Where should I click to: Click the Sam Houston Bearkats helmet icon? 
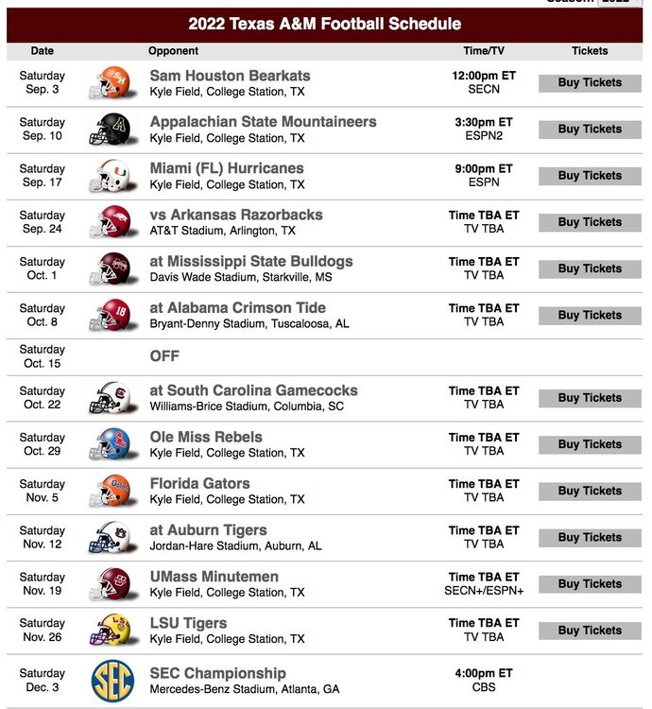coord(110,83)
